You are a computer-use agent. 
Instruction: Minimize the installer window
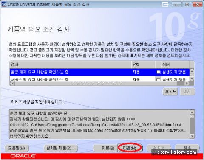[x=176, y=5]
